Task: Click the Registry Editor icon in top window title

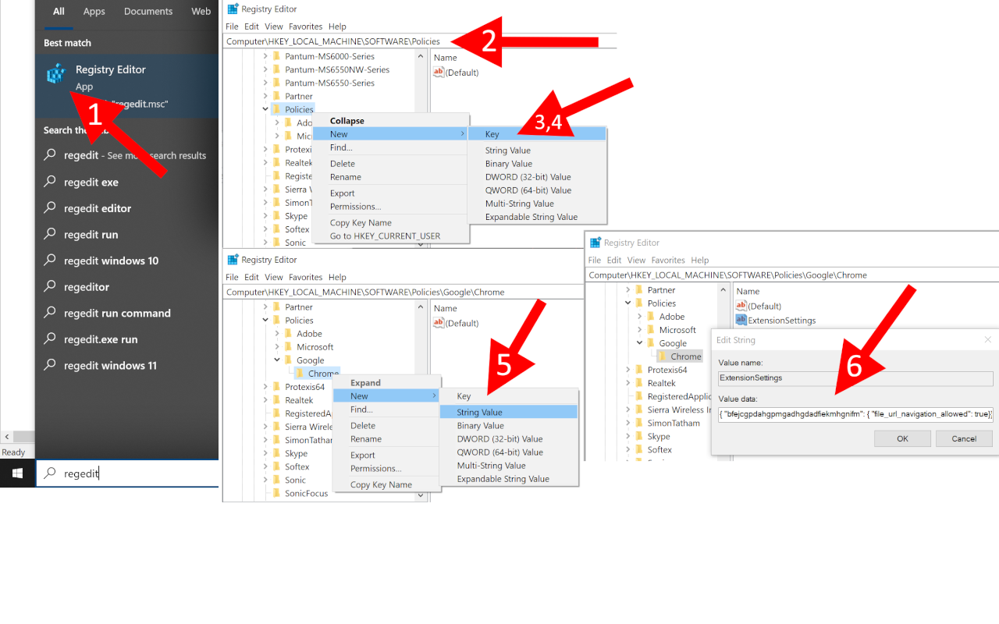Action: point(233,9)
